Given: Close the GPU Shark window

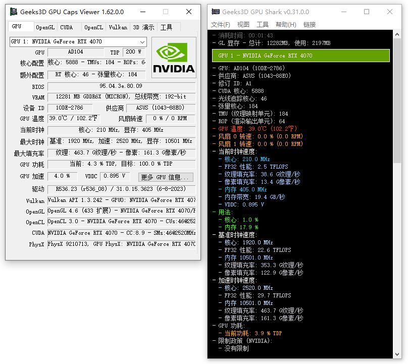Looking at the screenshot, I should pos(390,12).
